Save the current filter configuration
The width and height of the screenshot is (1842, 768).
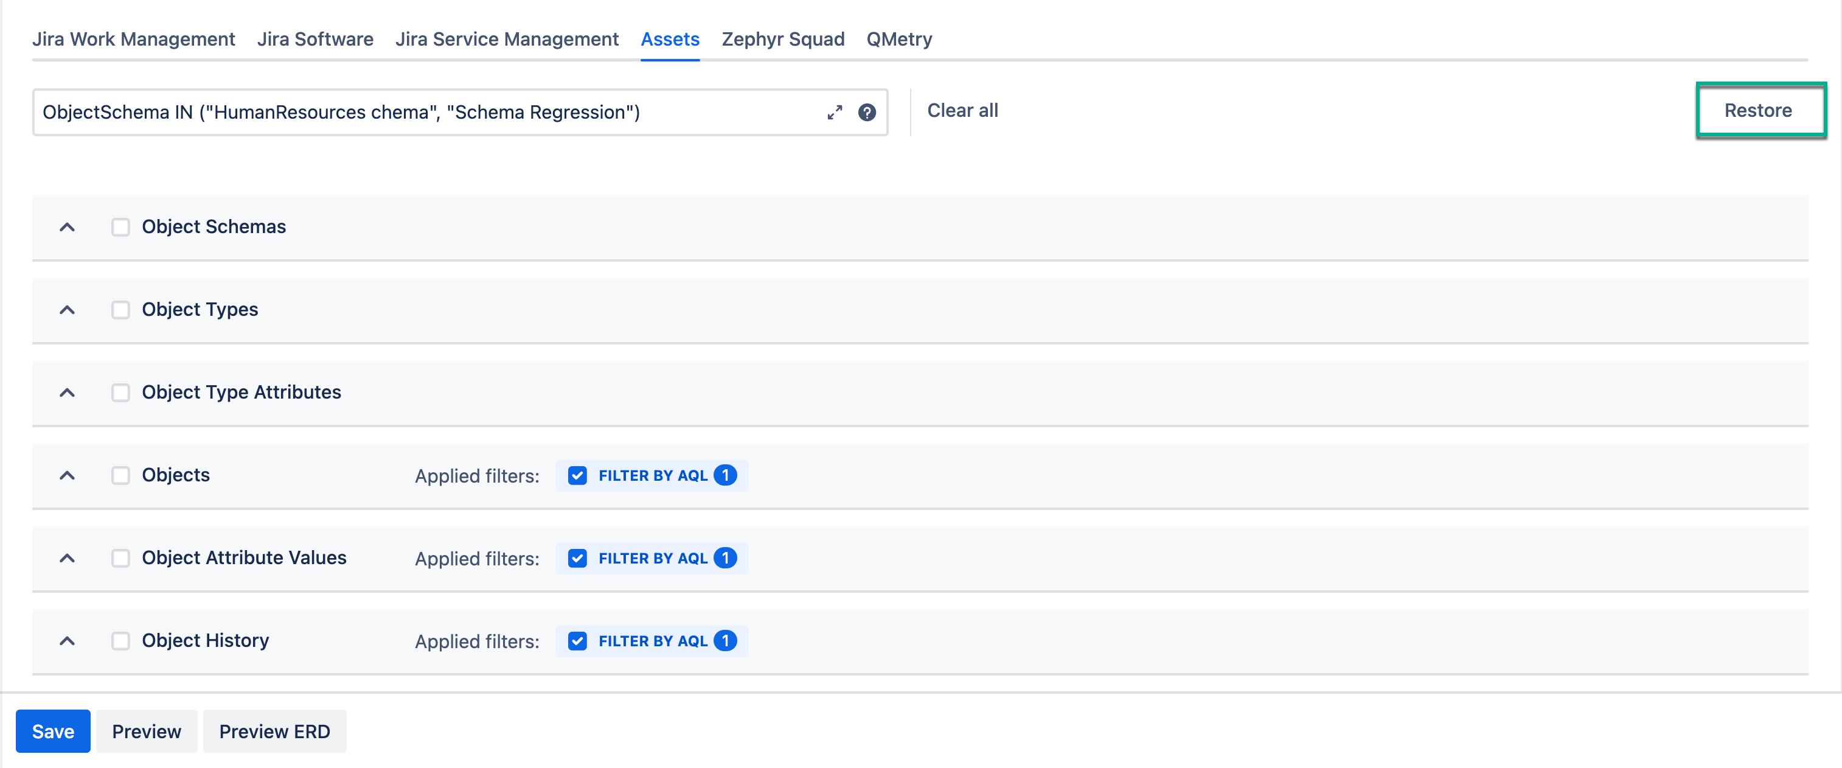52,731
